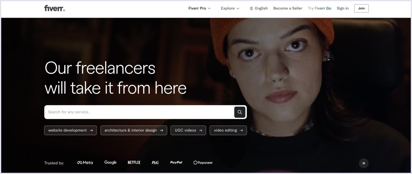Change language via English globe button

pyautogui.click(x=259, y=8)
